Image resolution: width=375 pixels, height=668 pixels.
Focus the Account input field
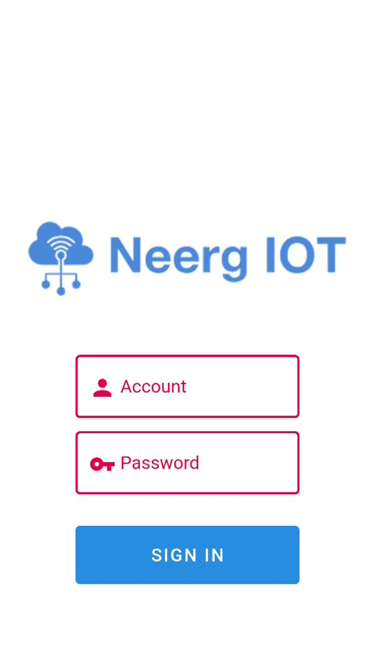(x=187, y=386)
